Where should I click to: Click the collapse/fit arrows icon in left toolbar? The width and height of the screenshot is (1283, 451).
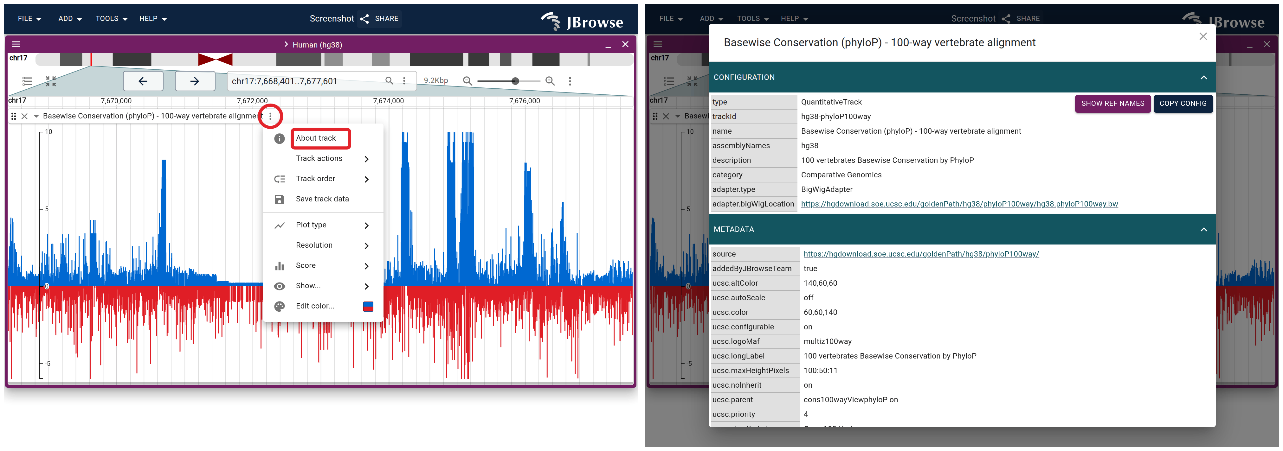tap(51, 81)
